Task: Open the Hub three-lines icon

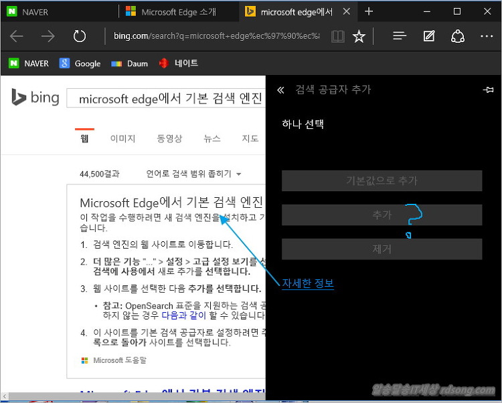Action: pos(400,36)
